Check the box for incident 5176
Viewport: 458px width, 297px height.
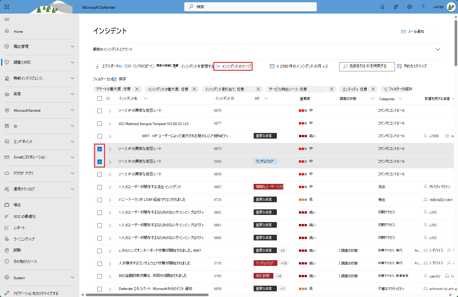(100, 264)
